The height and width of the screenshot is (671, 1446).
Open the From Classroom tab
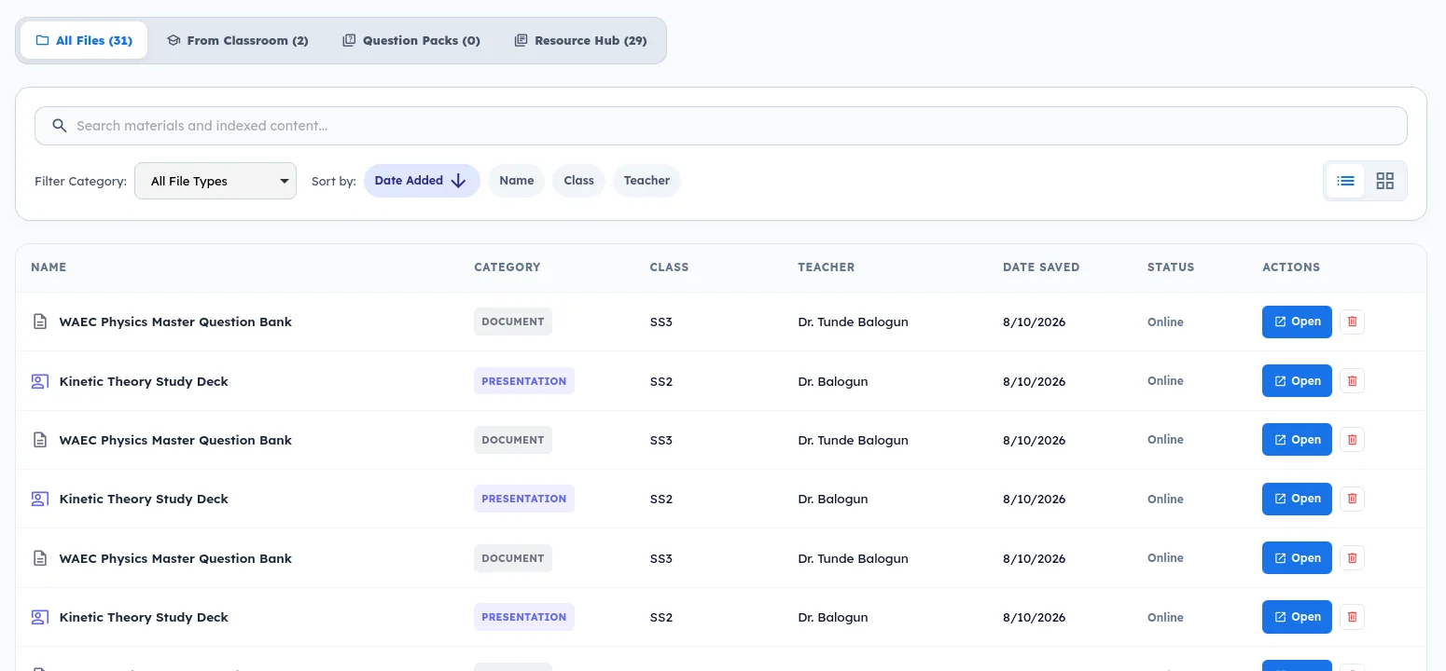(x=237, y=40)
